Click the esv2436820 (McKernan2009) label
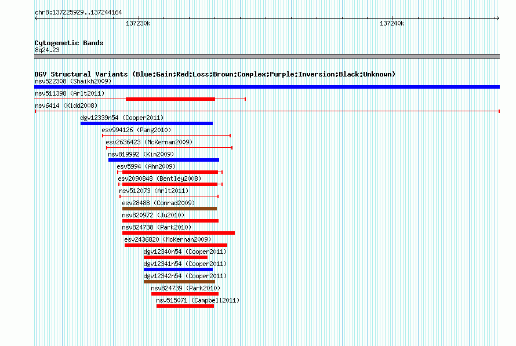Screen dimensions: 516x346 (168, 239)
